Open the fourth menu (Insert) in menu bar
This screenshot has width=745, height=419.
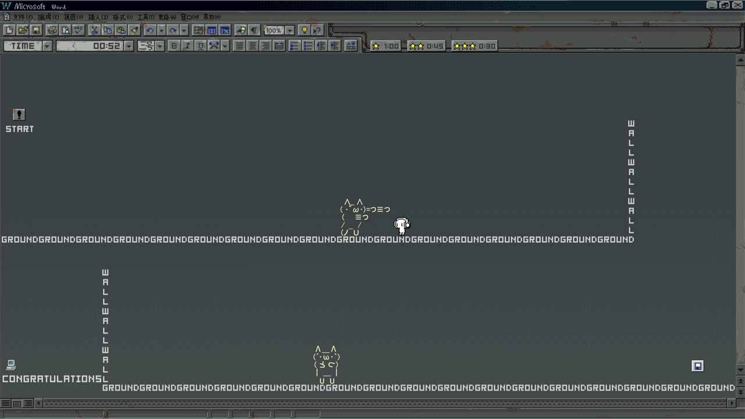click(98, 17)
